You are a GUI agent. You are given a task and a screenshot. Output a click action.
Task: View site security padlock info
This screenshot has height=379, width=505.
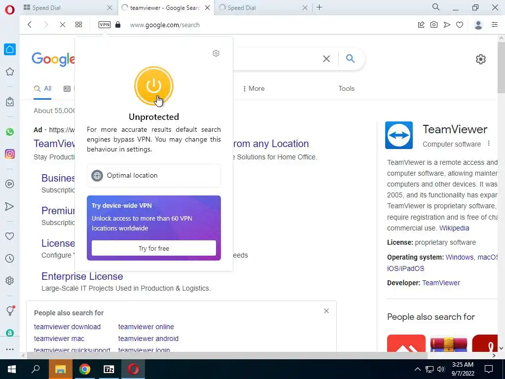(118, 25)
